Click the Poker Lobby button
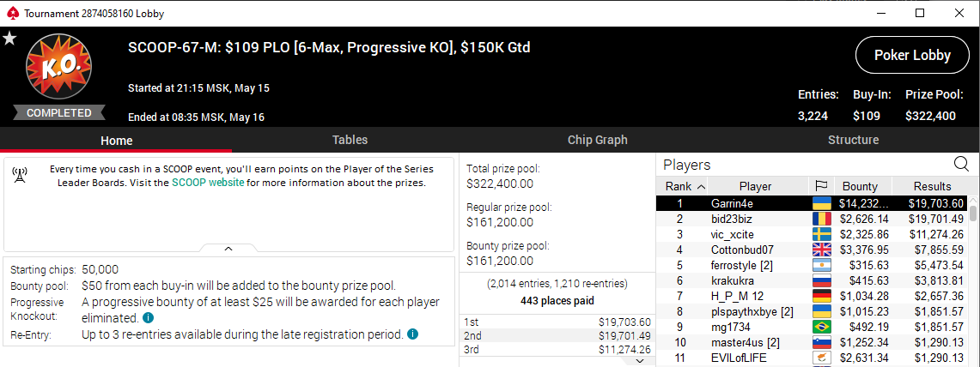Image resolution: width=980 pixels, height=367 pixels. tap(912, 55)
